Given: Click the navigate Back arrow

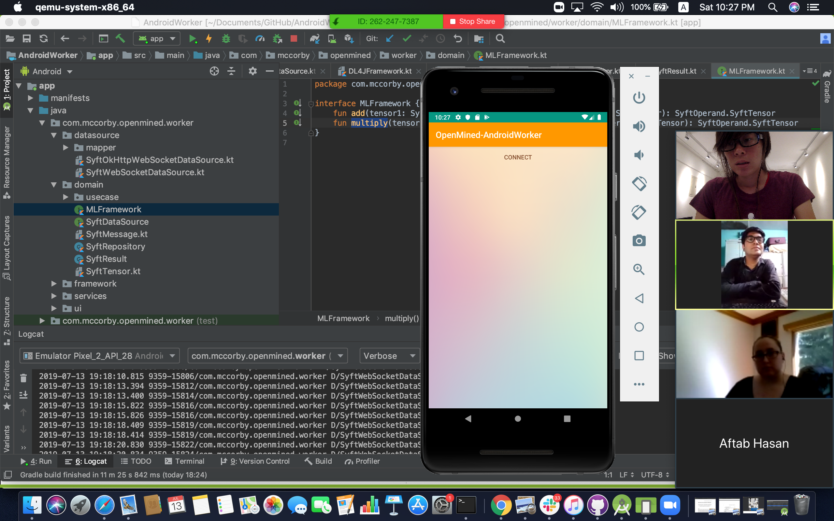Looking at the screenshot, I should (x=65, y=39).
